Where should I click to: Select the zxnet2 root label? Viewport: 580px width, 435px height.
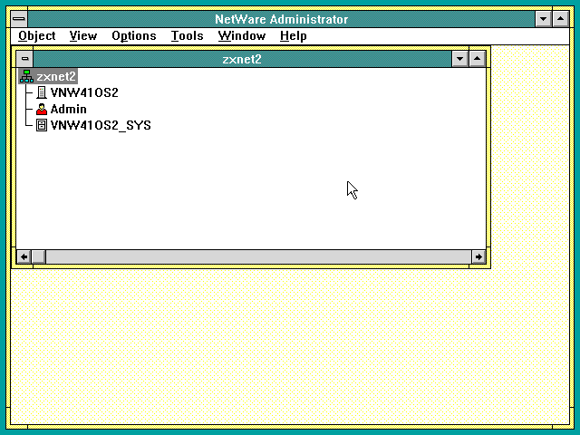pyautogui.click(x=56, y=76)
